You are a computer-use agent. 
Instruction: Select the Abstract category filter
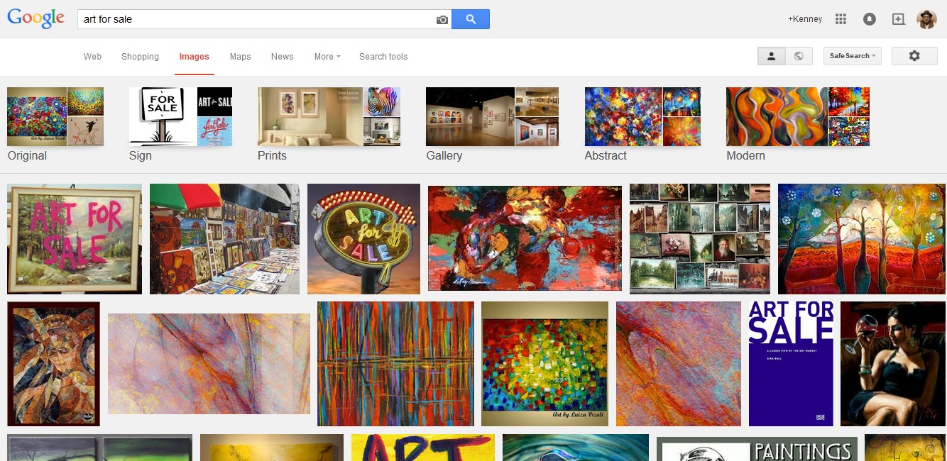coord(642,125)
